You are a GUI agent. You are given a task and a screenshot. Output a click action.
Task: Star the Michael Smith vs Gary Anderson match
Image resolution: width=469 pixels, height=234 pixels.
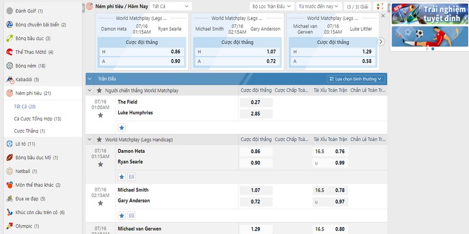100,203
